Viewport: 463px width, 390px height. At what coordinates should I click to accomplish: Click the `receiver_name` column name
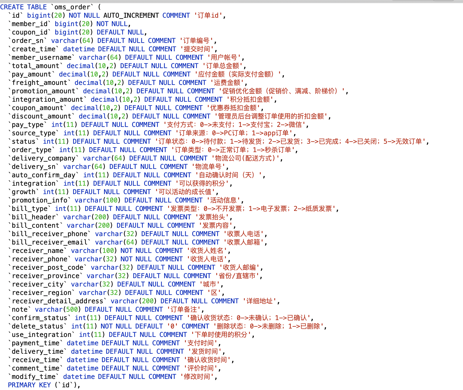click(38, 250)
